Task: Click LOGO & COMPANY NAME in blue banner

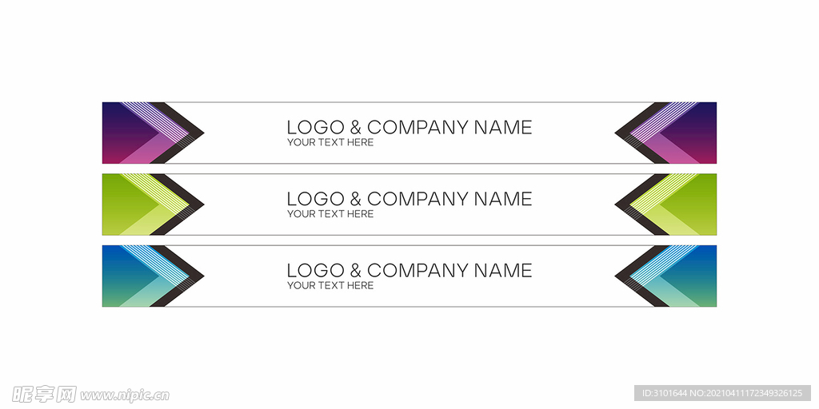Action: (x=409, y=270)
